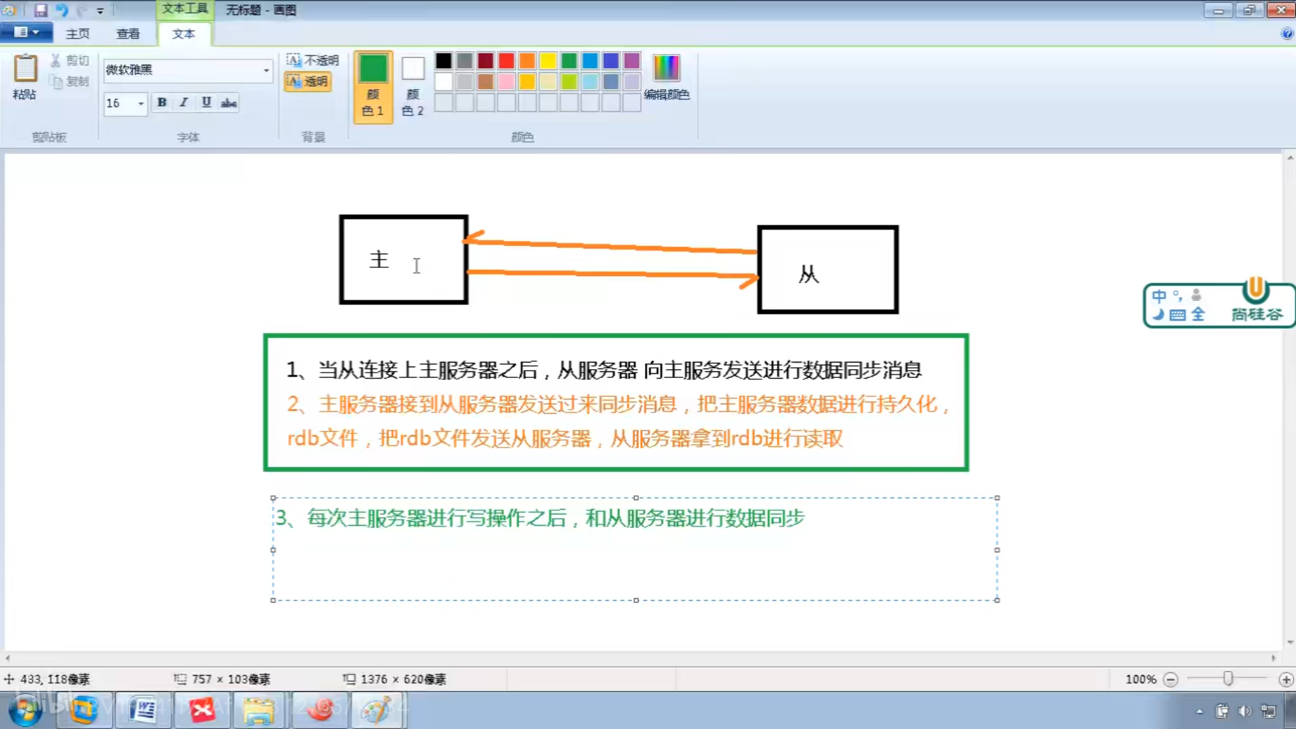This screenshot has width=1296, height=729.
Task: Toggle italic text formatting
Action: (184, 103)
